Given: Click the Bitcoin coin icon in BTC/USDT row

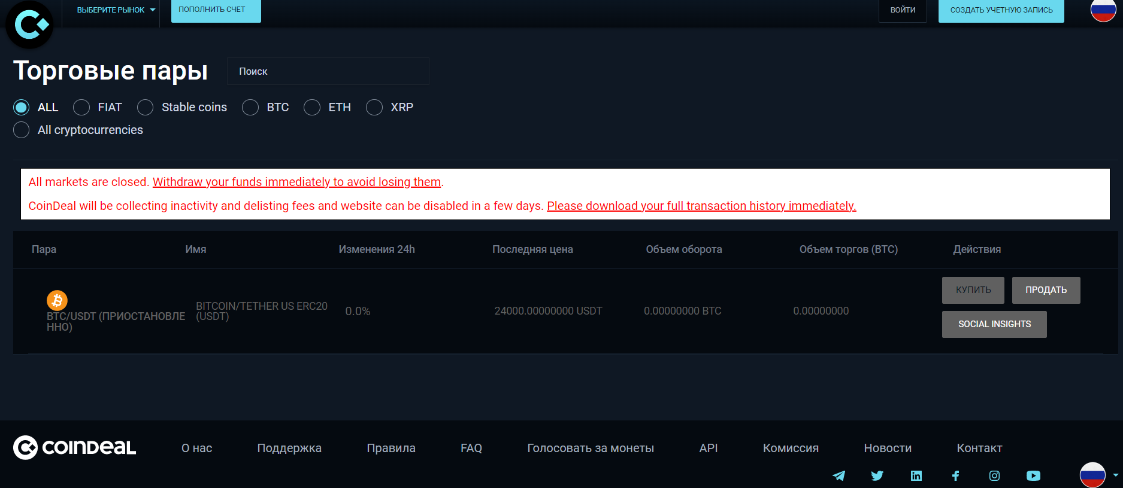Looking at the screenshot, I should click(x=57, y=300).
